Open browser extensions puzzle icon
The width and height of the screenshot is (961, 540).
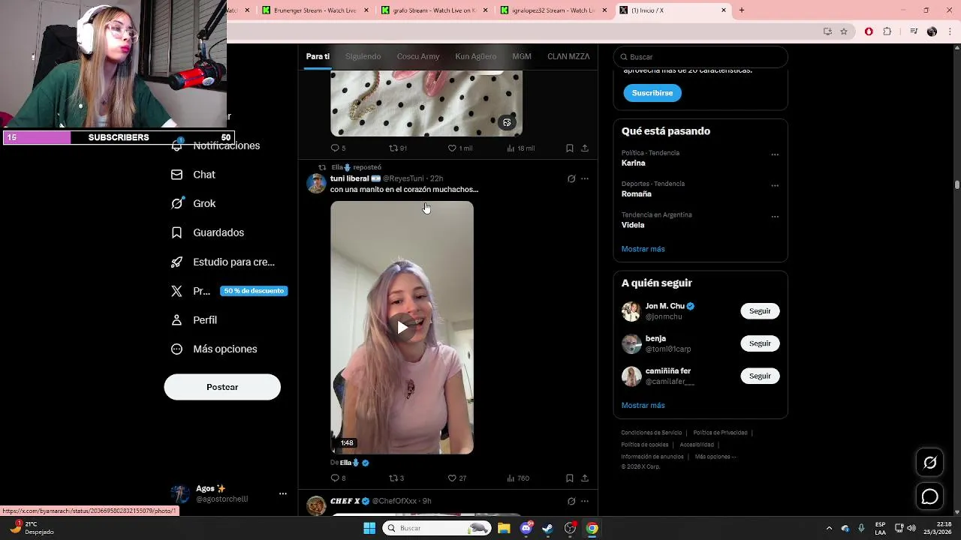click(887, 31)
